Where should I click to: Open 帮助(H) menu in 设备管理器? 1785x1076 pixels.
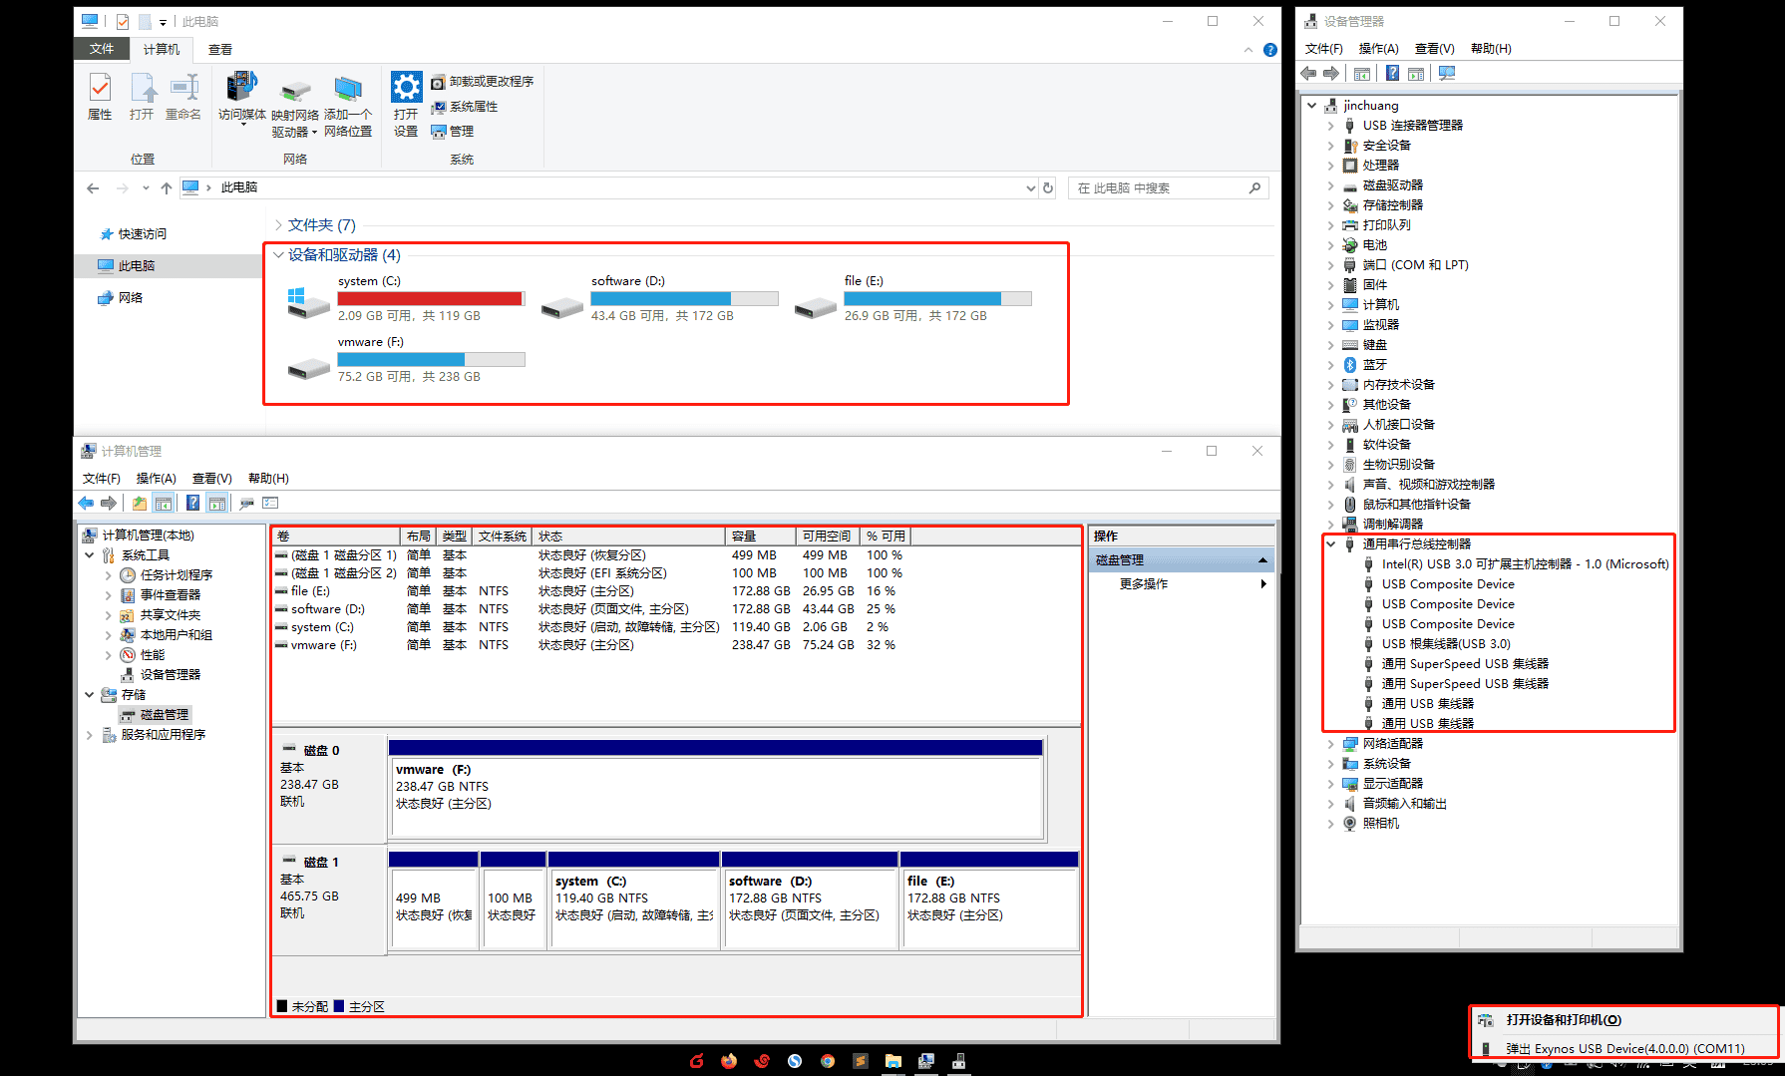pos(1491,49)
